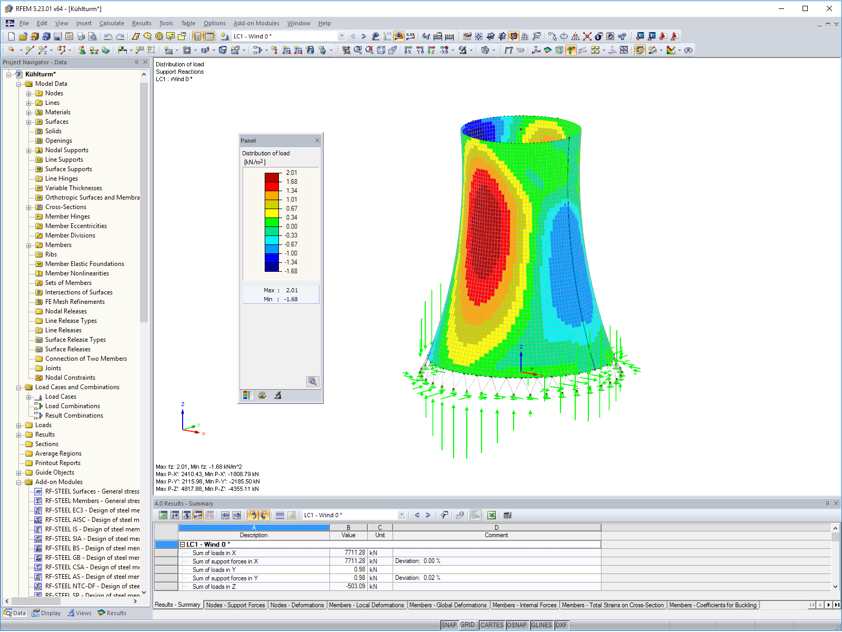The width and height of the screenshot is (842, 632).
Task: Click the Print icon in the toolbar
Action: pyautogui.click(x=81, y=36)
